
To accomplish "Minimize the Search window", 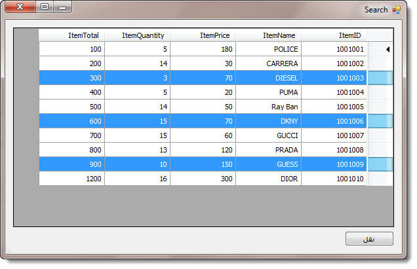I will click(x=62, y=8).
